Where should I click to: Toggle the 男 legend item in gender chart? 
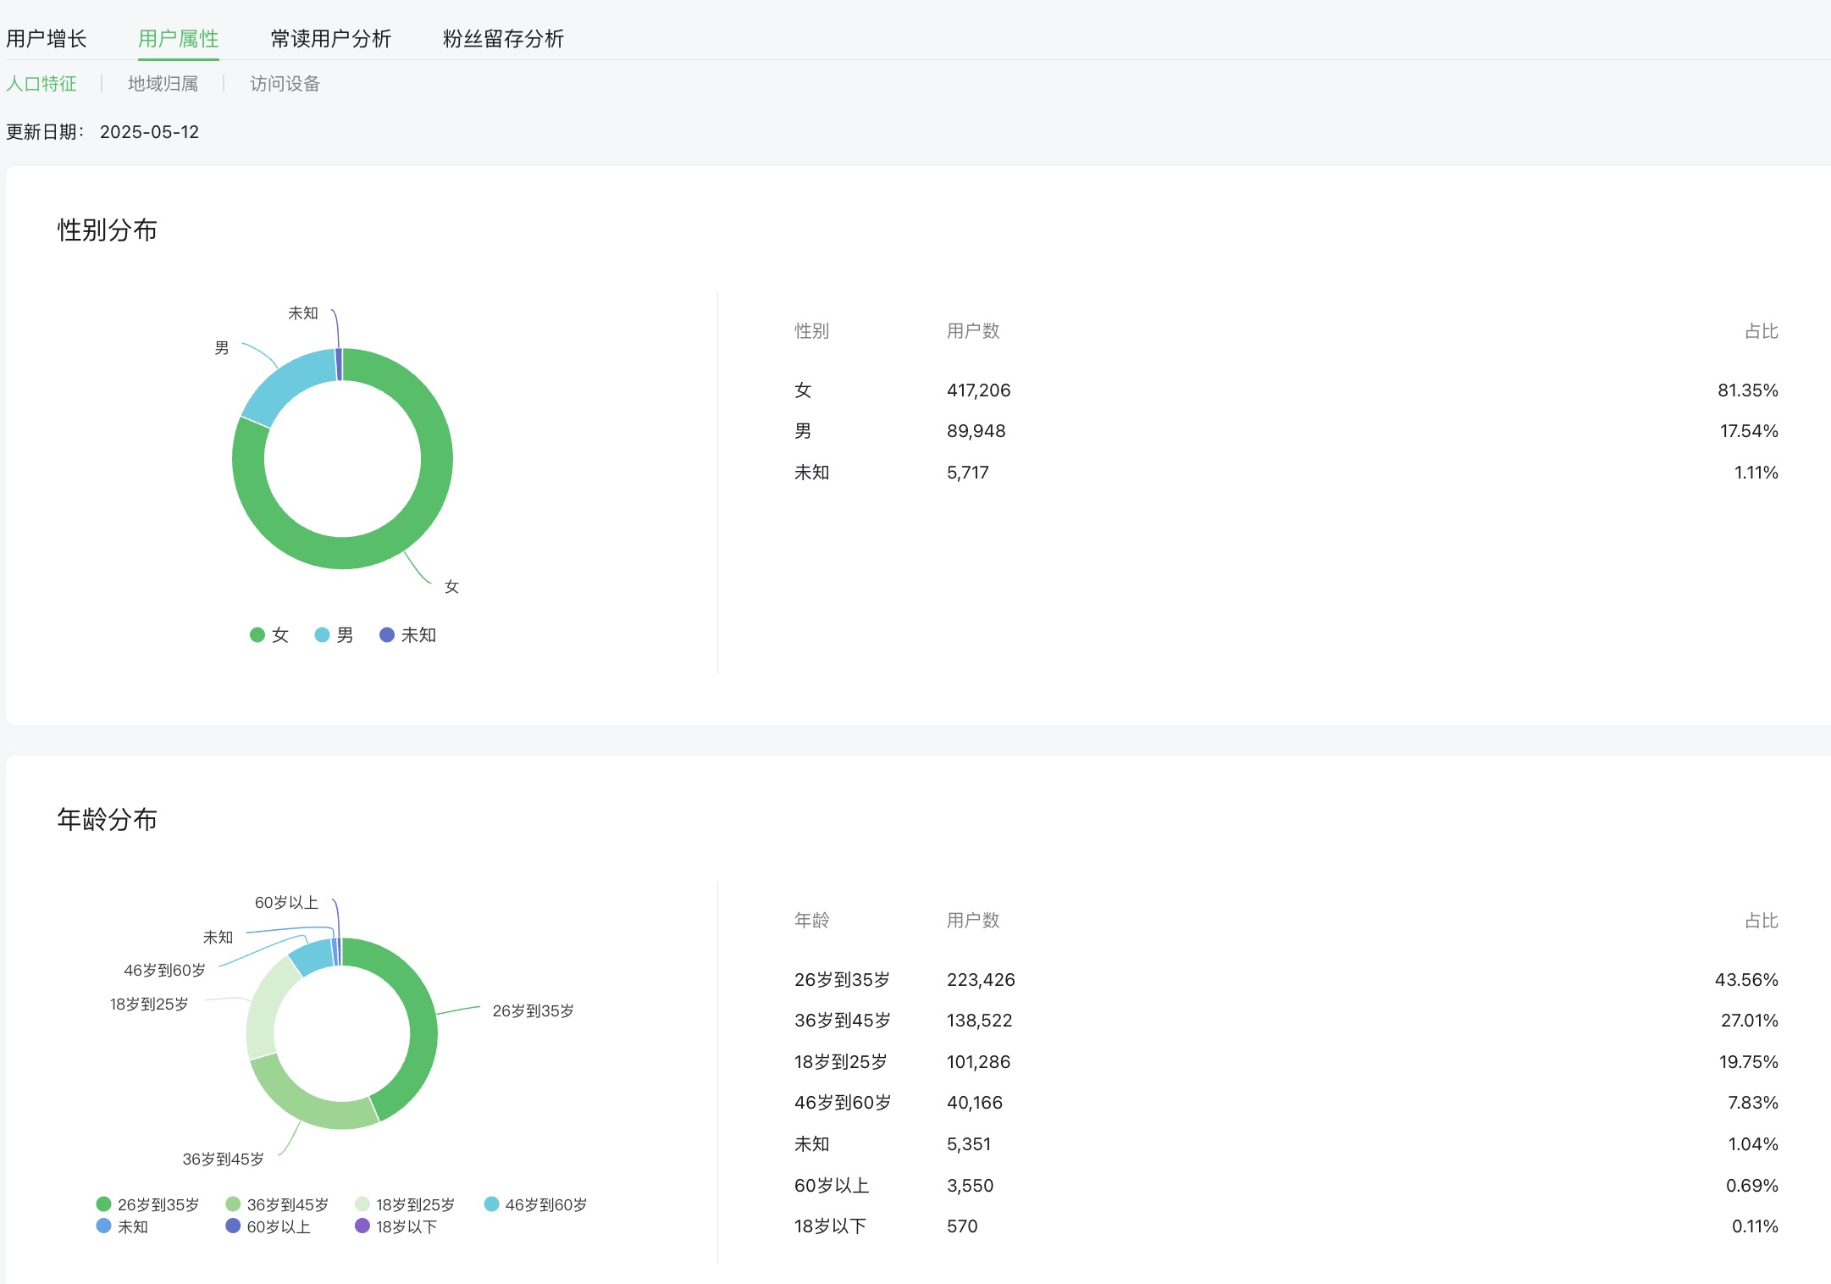pos(334,635)
